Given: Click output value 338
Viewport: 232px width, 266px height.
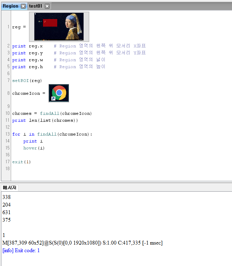Looking at the screenshot, I should pos(7,197).
